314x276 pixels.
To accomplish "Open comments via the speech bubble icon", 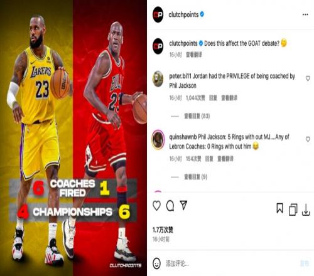I will coord(170,206).
